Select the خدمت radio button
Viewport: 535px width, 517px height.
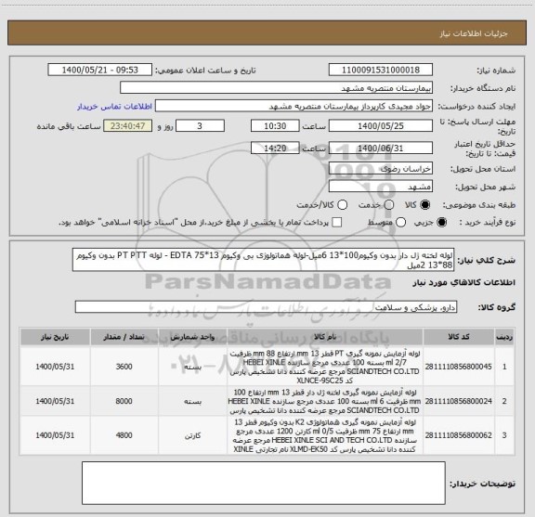tap(389, 205)
